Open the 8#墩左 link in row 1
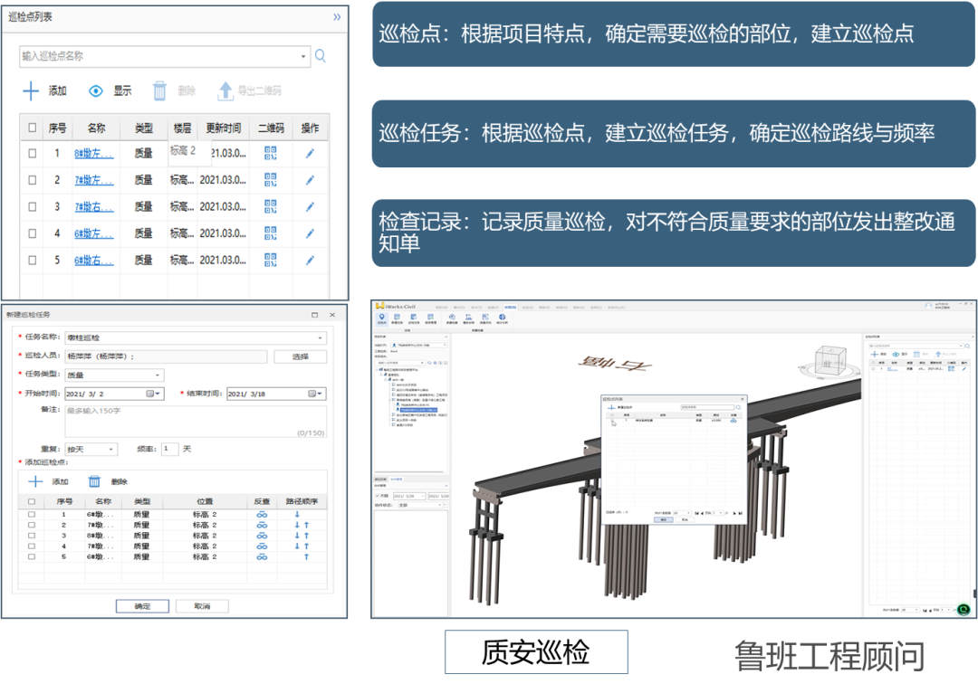Viewport: 978px width, 684px height. click(94, 153)
